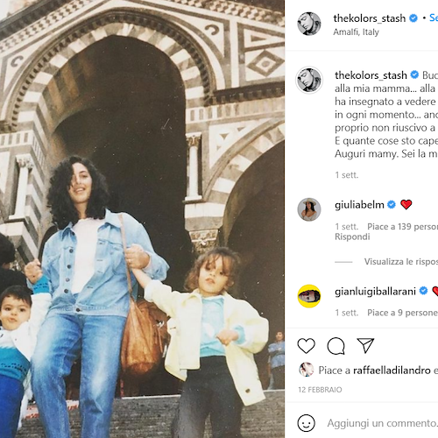438x438 pixels.
Task: Open giuliabelm profile avatar
Action: coord(309,209)
